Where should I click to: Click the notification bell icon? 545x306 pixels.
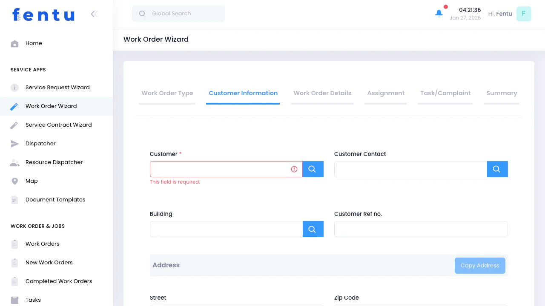tap(439, 13)
